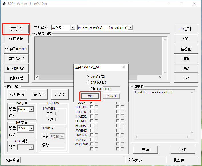Click the ISP空间 读取 read field
202x166 pixels.
pyautogui.click(x=26, y=116)
